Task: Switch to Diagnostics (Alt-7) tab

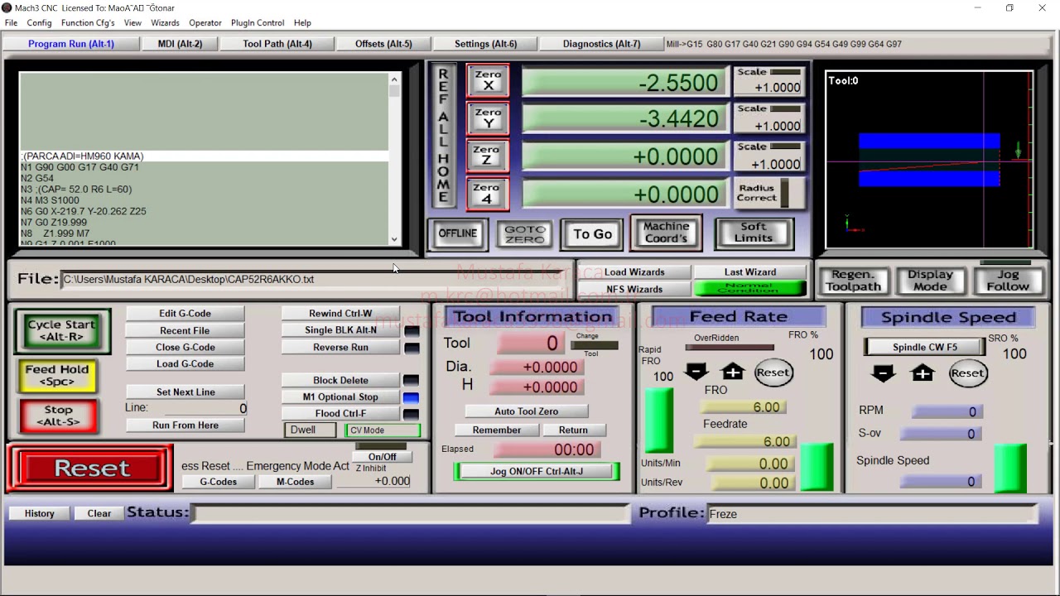Action: [x=602, y=44]
